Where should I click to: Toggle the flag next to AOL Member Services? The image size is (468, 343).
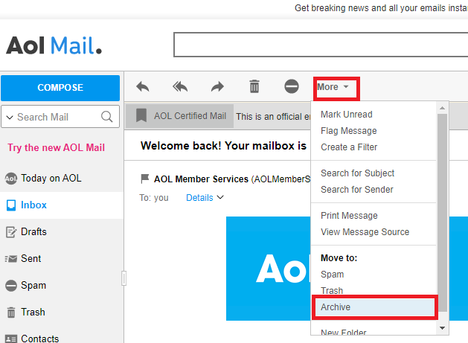point(145,179)
